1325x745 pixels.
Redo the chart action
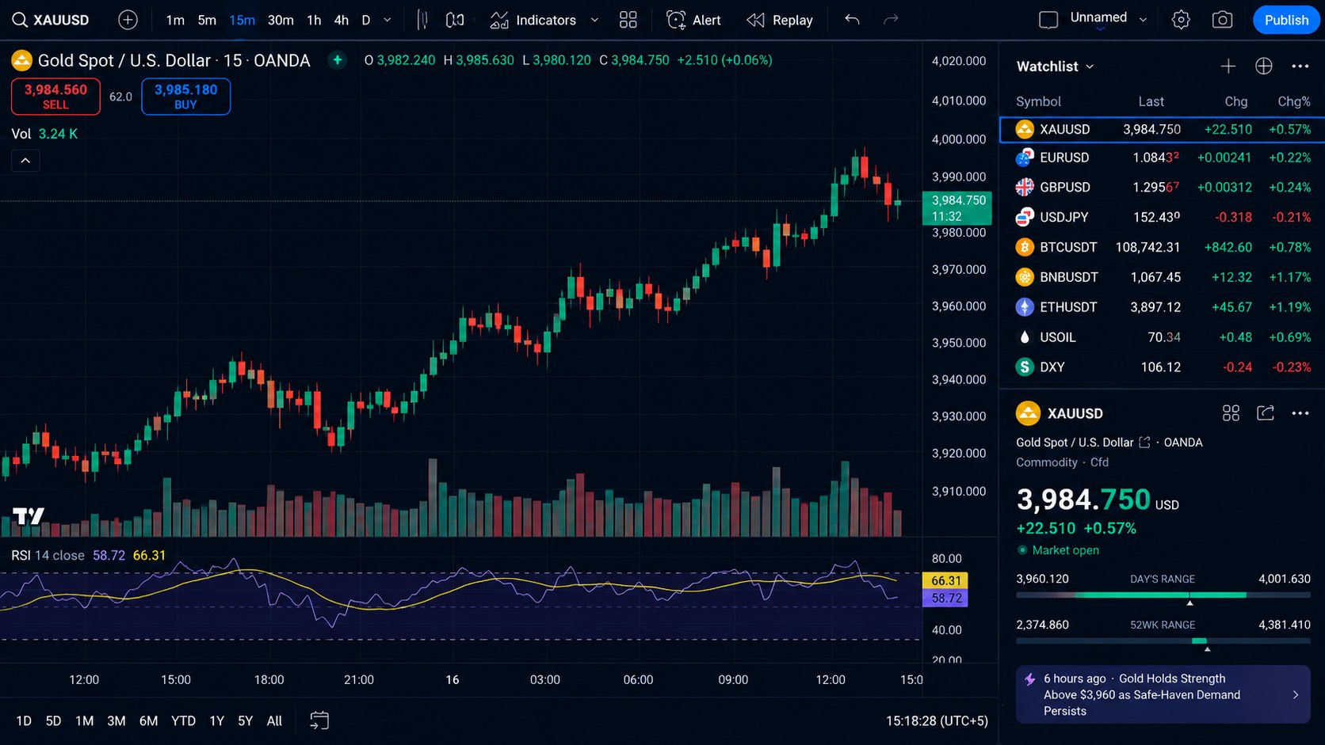click(891, 20)
